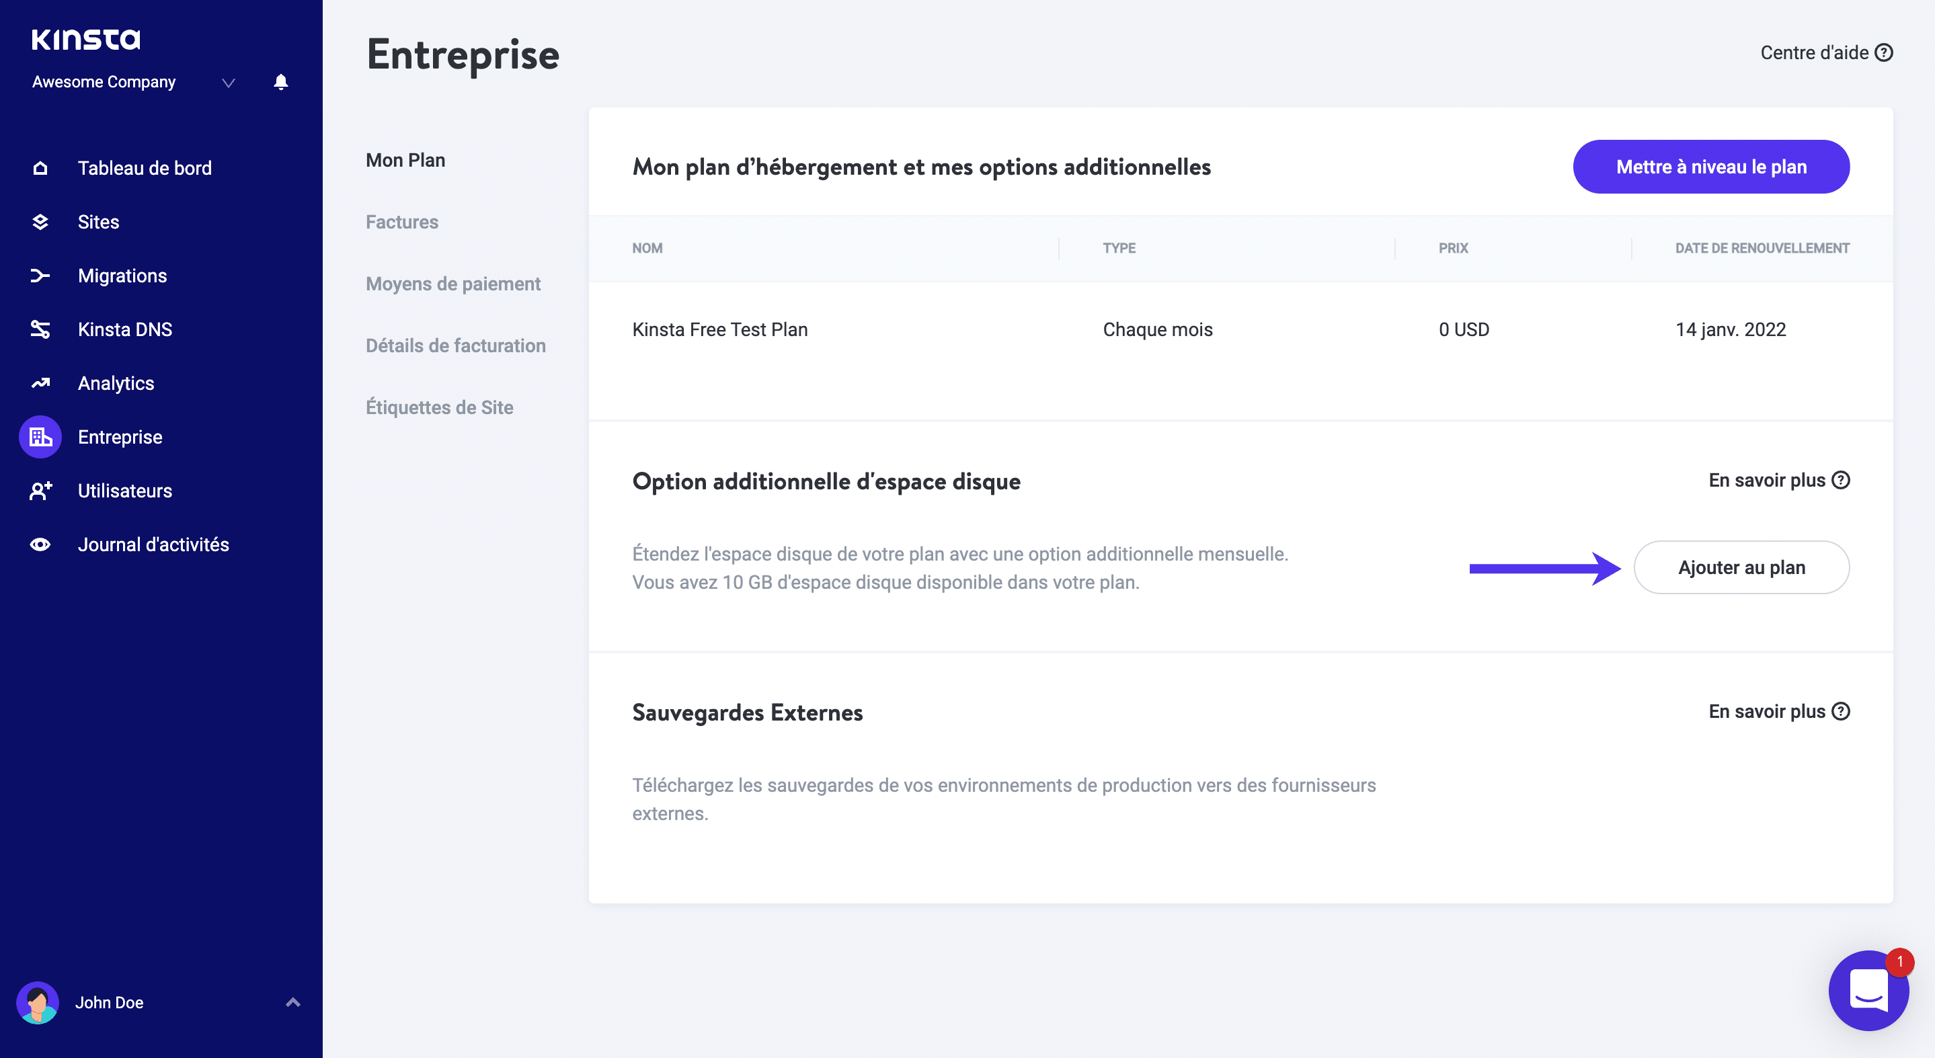Open Utilisateurs via the add-user icon
This screenshot has width=1935, height=1058.
pos(40,490)
